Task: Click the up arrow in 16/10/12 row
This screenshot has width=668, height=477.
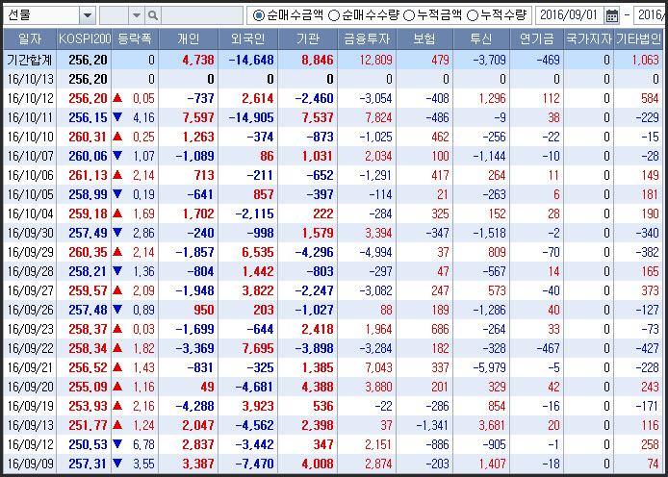Action: (117, 98)
